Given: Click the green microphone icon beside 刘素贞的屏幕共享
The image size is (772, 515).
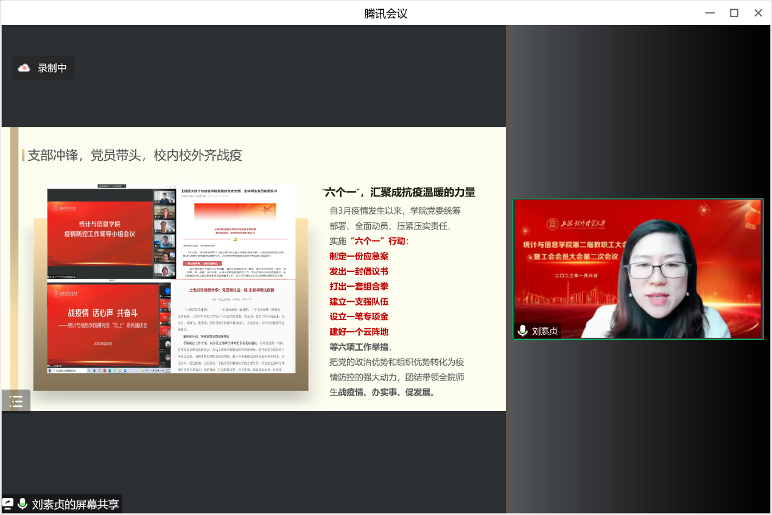Looking at the screenshot, I should pyautogui.click(x=23, y=503).
